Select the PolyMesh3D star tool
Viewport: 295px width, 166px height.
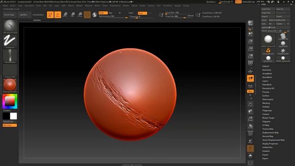283,51
